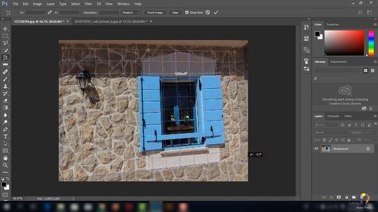This screenshot has height=212, width=378.
Task: Open the Libraries panel options menu
Action: coord(375,62)
